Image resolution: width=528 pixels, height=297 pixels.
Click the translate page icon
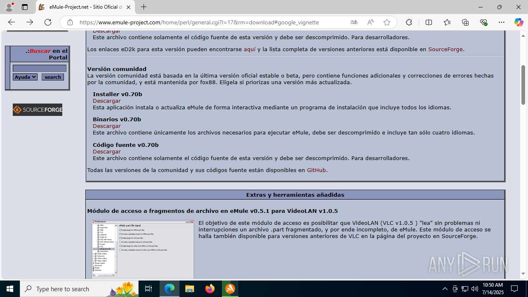pyautogui.click(x=354, y=22)
